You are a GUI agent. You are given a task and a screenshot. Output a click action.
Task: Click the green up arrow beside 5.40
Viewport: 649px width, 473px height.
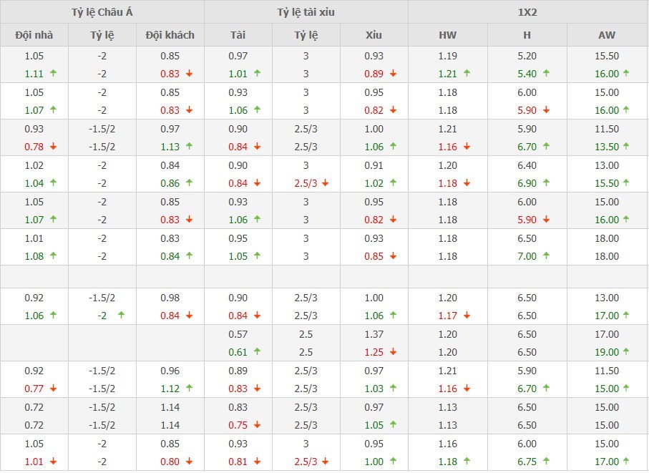click(547, 73)
